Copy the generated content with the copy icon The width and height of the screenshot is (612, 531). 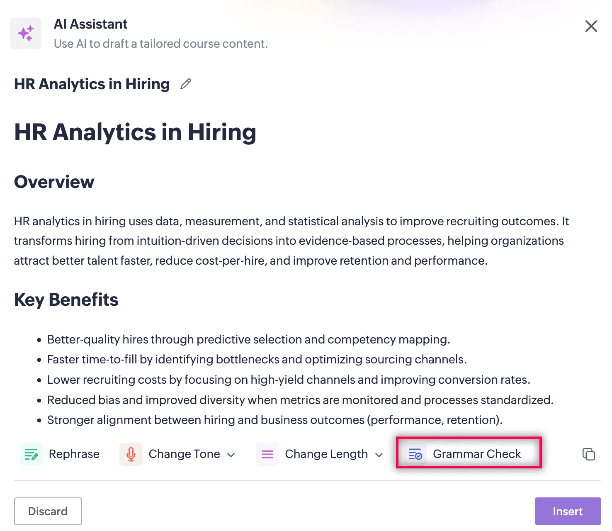588,454
